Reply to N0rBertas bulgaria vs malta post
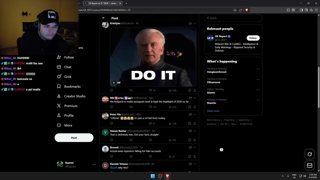Image resolution: width=320 pixels, height=180 pixels. 111,107
